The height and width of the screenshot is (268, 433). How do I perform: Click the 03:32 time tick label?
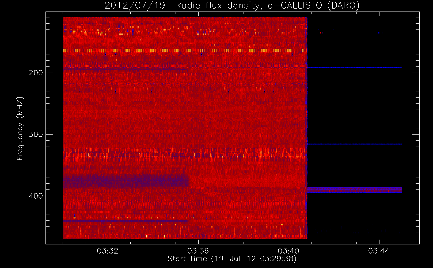(x=108, y=251)
